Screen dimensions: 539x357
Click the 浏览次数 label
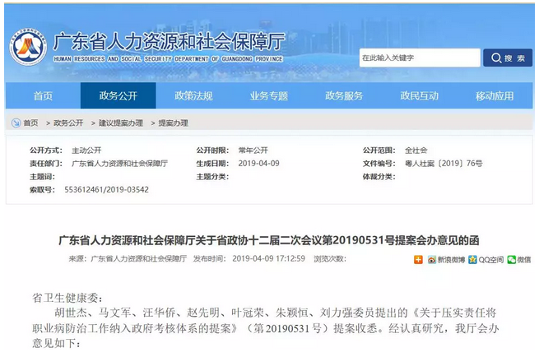[330, 258]
